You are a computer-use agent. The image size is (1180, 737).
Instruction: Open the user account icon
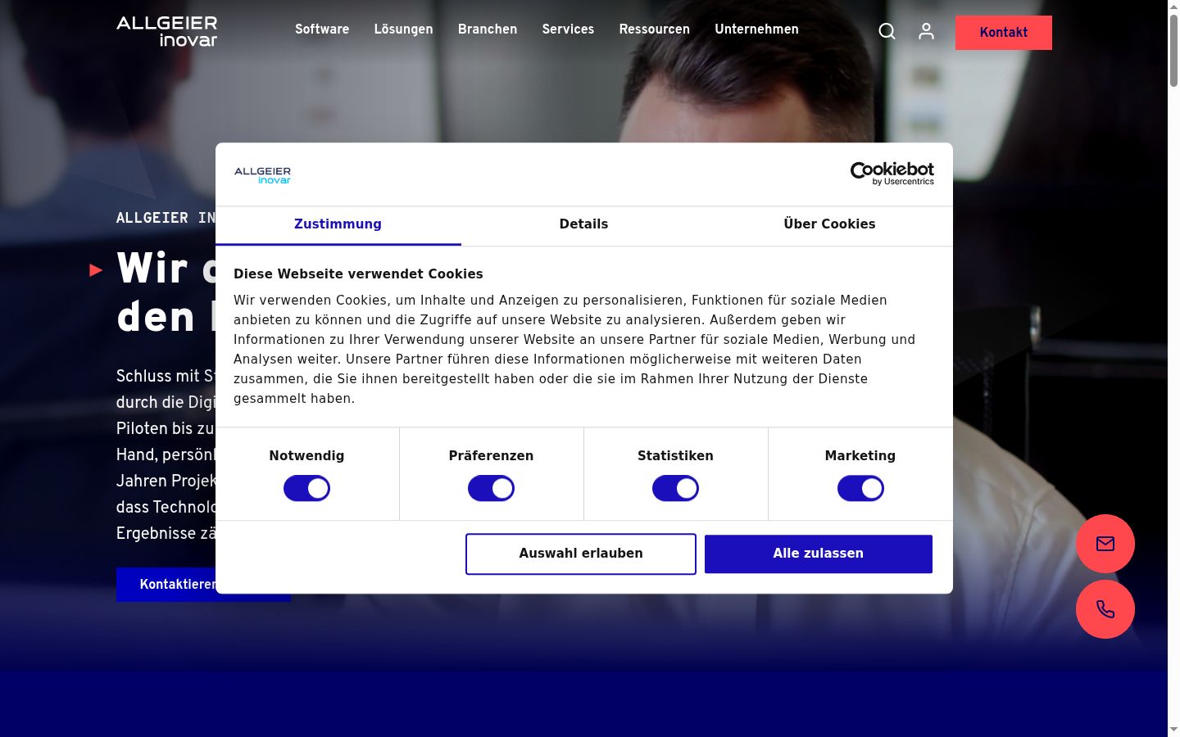[x=926, y=31]
